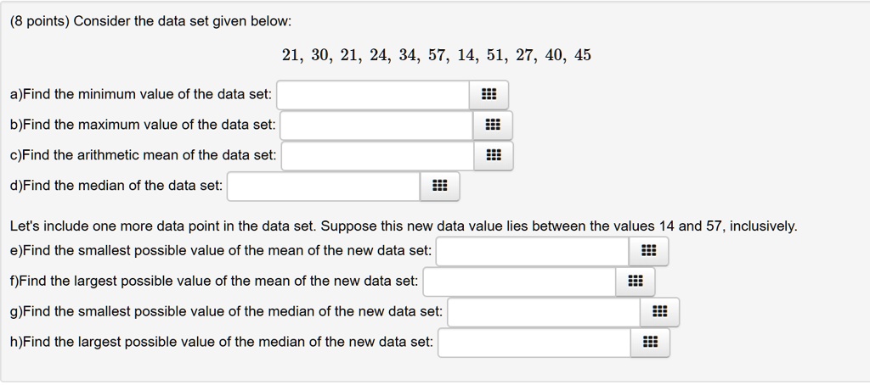Open equation editor icon for smallest median
Image resolution: width=870 pixels, height=385 pixels.
click(x=659, y=312)
